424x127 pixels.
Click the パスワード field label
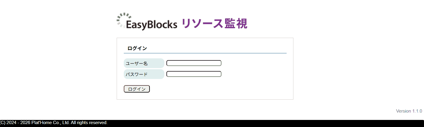[x=136, y=74]
